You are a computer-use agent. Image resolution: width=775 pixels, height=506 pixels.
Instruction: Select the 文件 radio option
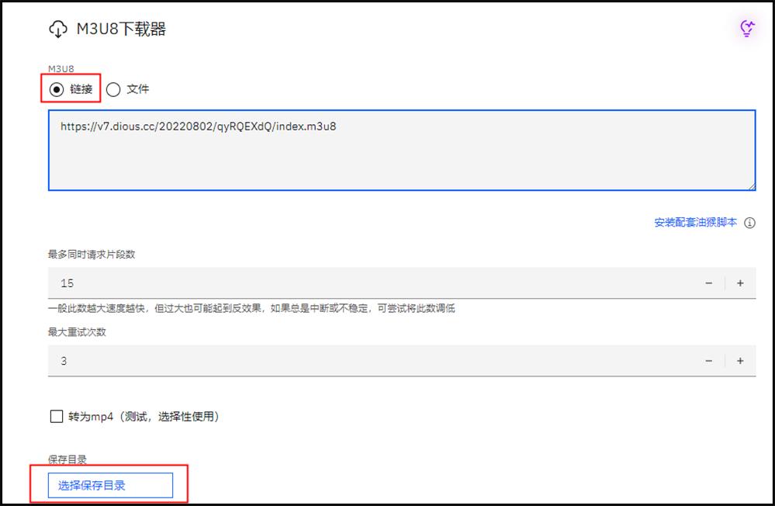[x=114, y=89]
